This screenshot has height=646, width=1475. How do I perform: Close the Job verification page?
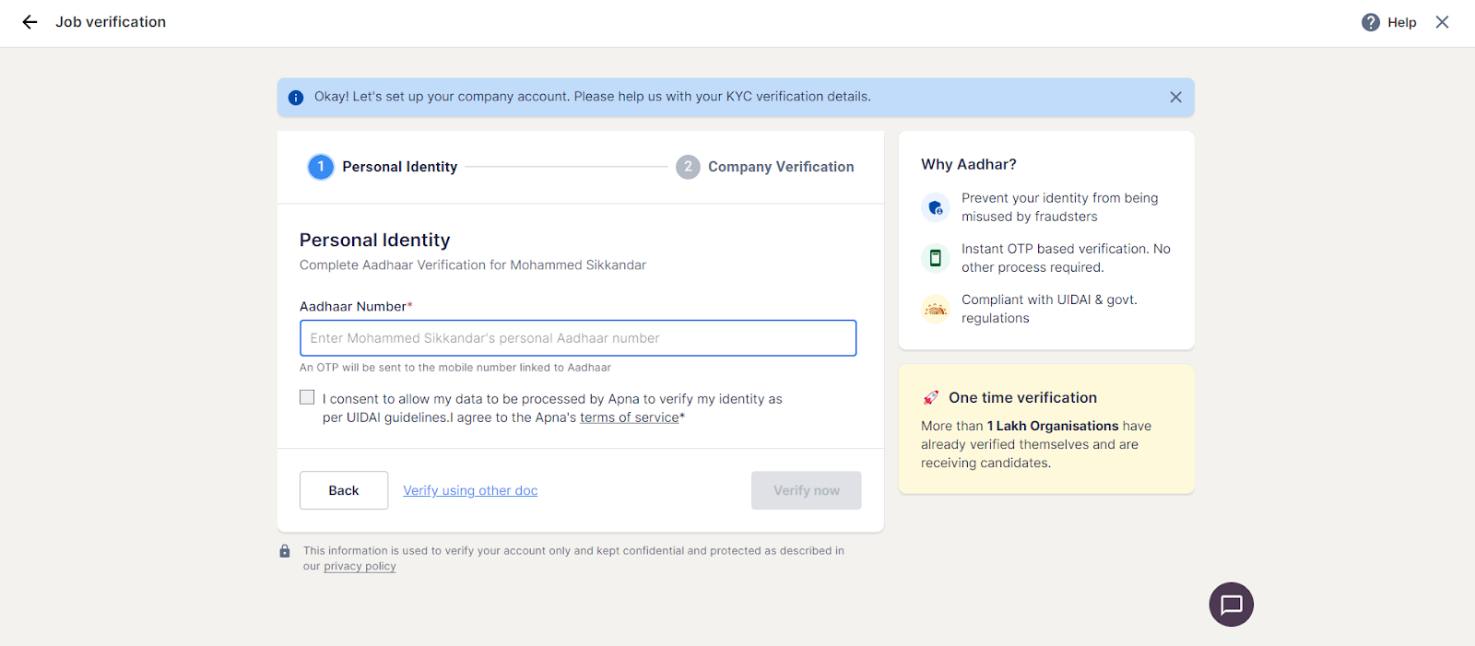(x=1442, y=22)
